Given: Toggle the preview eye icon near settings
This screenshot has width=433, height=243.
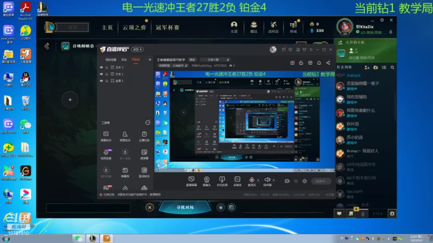Looking at the screenshot, I should (296, 181).
